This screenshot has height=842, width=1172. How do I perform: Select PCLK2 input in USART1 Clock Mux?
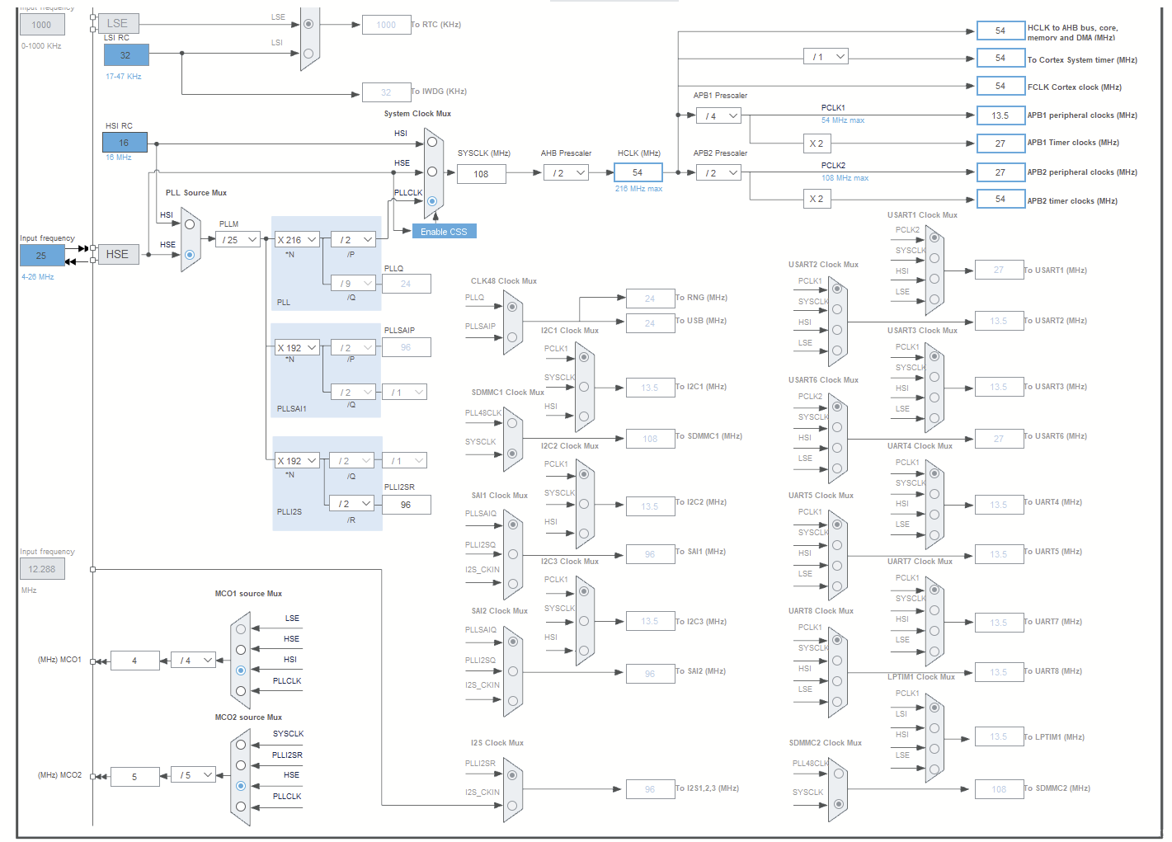934,238
